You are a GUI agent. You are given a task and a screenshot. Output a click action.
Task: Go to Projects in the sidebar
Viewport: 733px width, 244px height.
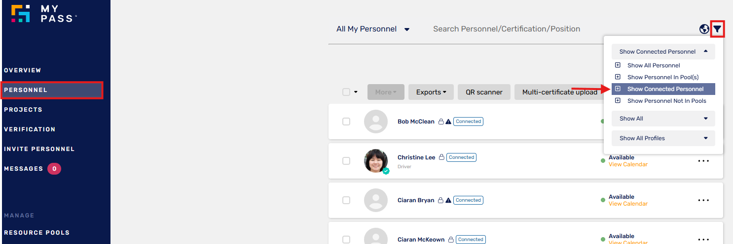pyautogui.click(x=23, y=110)
